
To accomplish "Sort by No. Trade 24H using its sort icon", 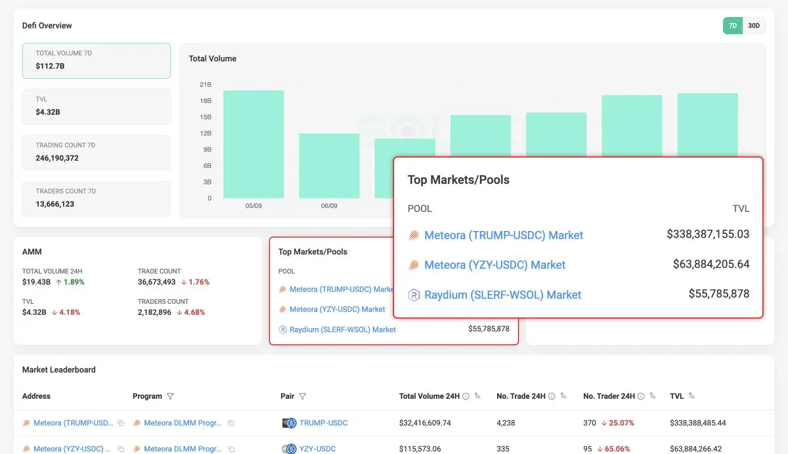I will click(x=563, y=396).
